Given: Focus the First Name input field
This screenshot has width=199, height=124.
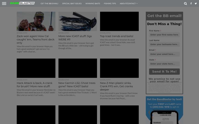Looking at the screenshot, I should [x=164, y=35].
